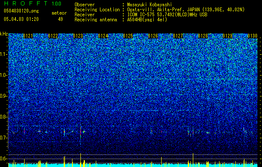This screenshot has width=262, height=167.
Task: Click the 0127 time marker
Action: 178,36
